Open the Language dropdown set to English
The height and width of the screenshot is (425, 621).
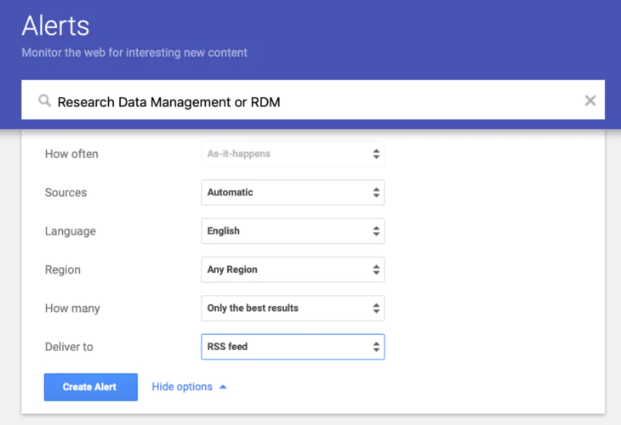pos(293,230)
